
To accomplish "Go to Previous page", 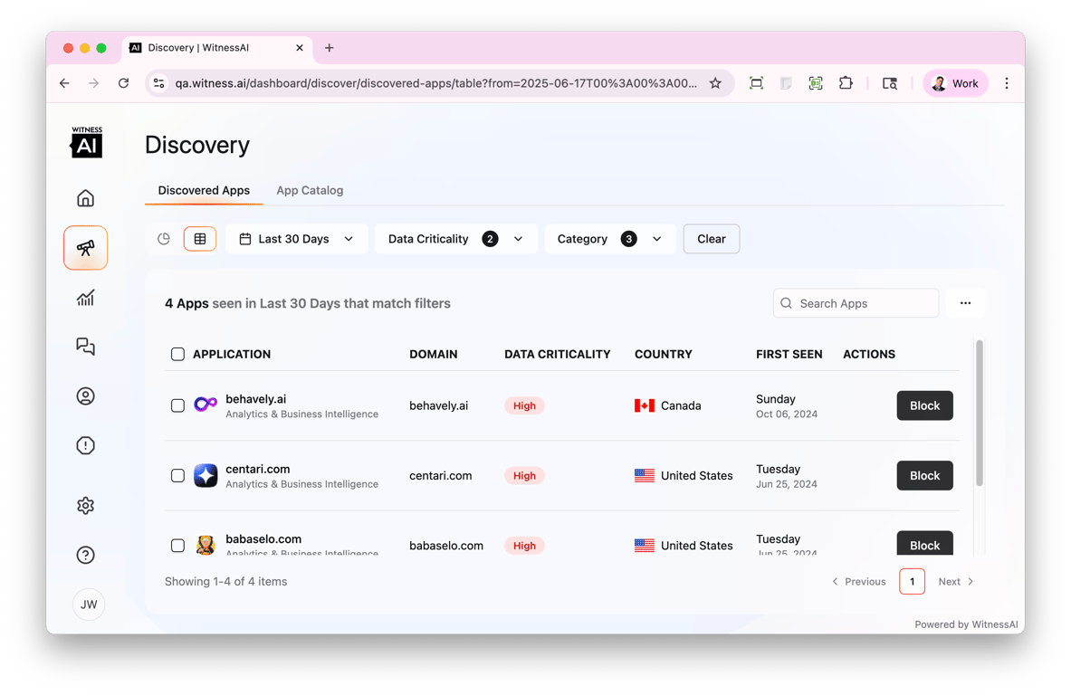I will click(x=858, y=582).
